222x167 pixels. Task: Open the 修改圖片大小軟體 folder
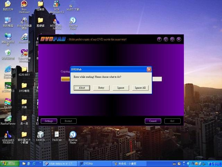click(24, 138)
